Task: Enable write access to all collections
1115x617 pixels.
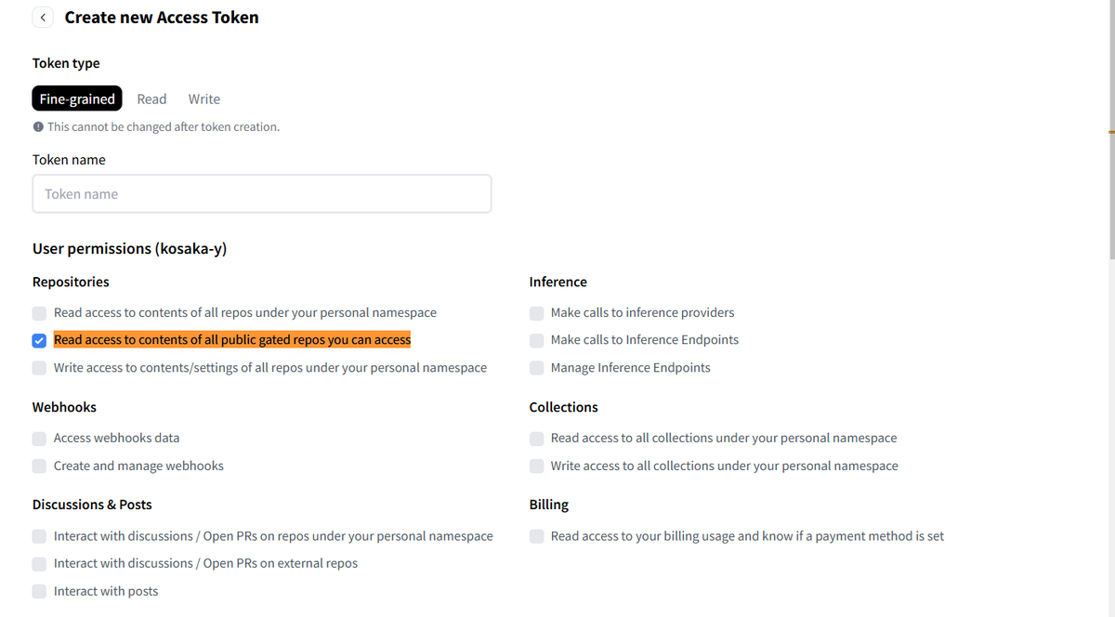Action: coord(537,466)
